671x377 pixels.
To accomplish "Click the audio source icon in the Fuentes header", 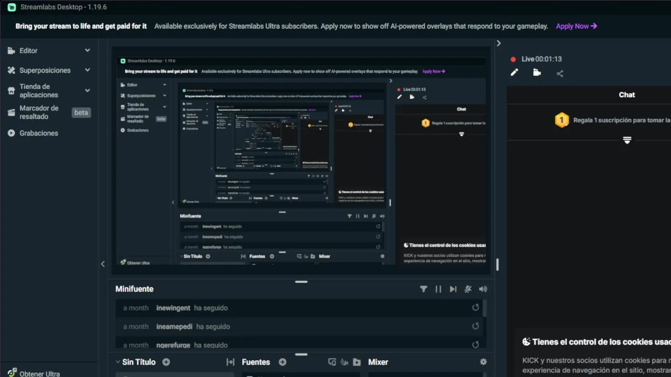I will pyautogui.click(x=344, y=362).
